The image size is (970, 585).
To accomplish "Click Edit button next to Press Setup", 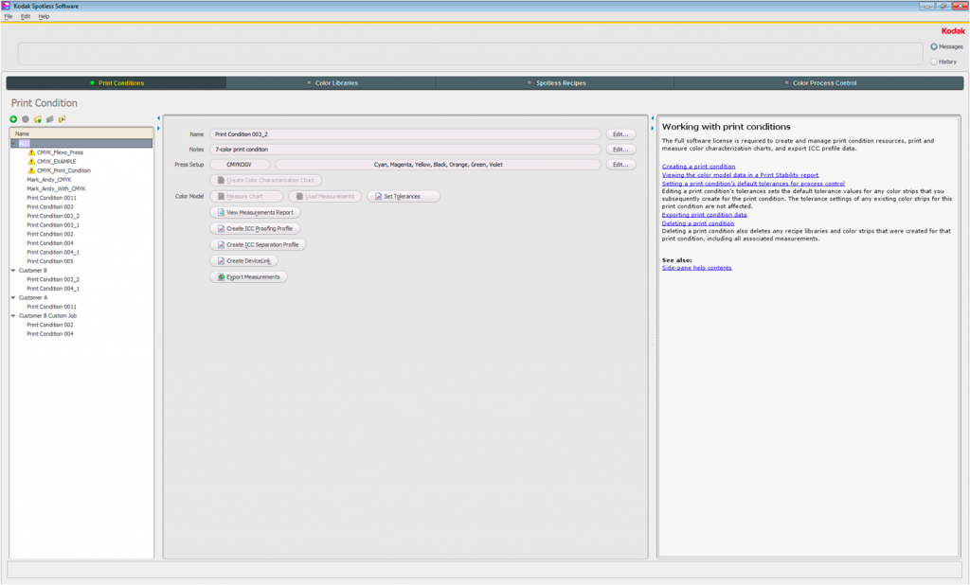I will (620, 165).
